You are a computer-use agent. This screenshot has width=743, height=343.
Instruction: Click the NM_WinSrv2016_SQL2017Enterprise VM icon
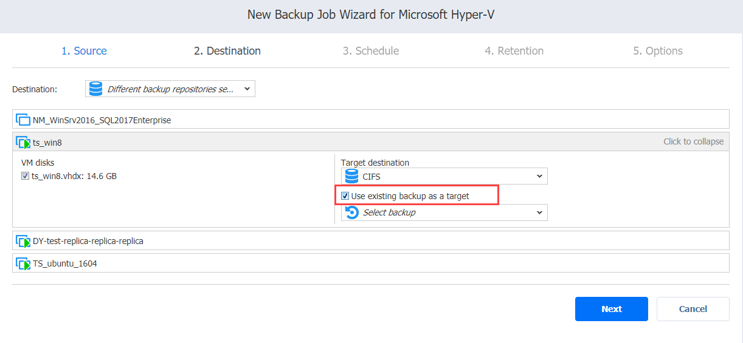tap(23, 120)
